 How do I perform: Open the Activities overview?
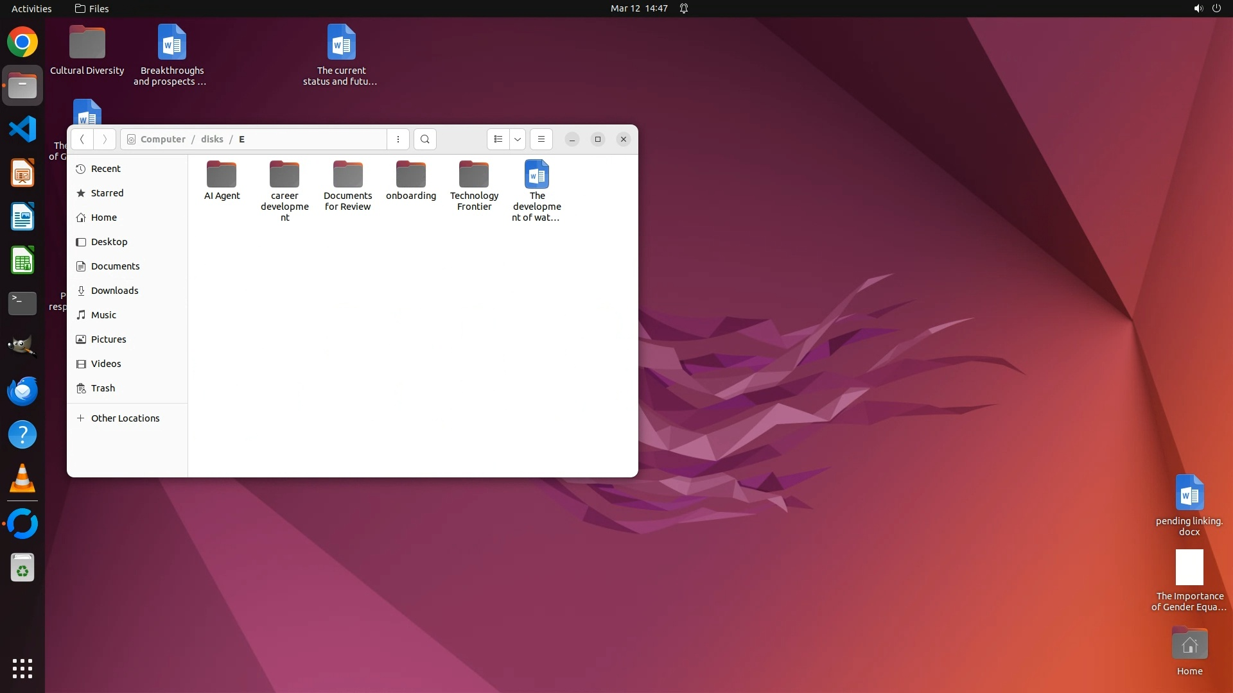(31, 8)
